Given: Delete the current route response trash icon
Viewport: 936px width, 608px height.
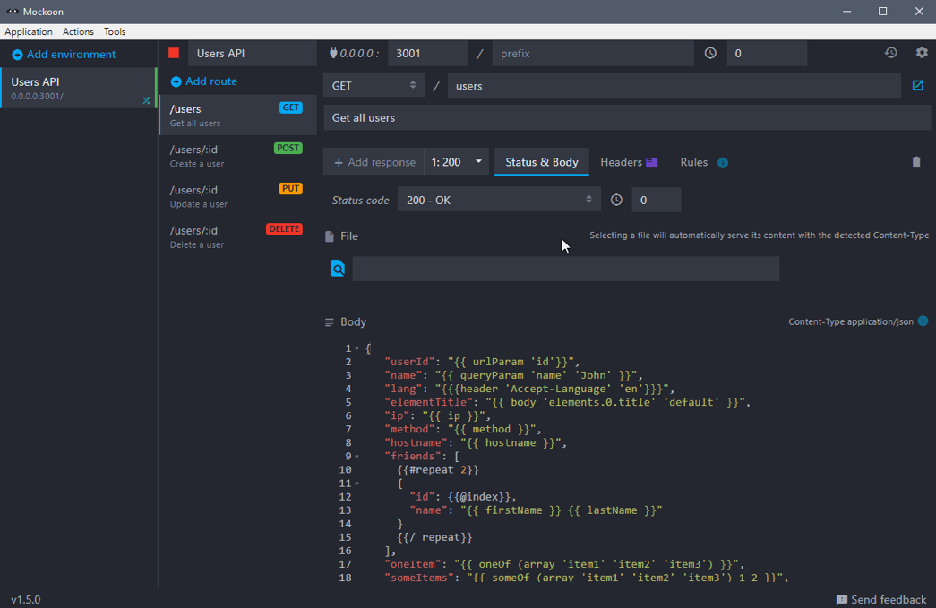Looking at the screenshot, I should [916, 162].
